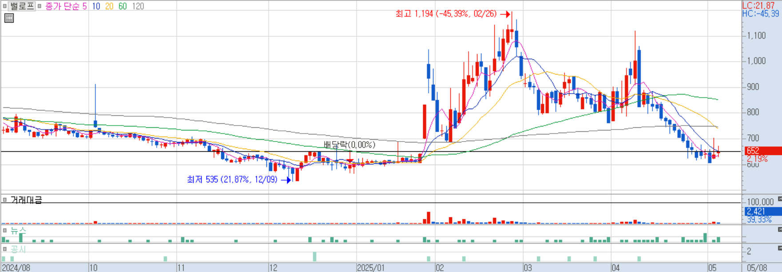
Task: Select the 뱰로프 stock name button
Action: click(22, 6)
